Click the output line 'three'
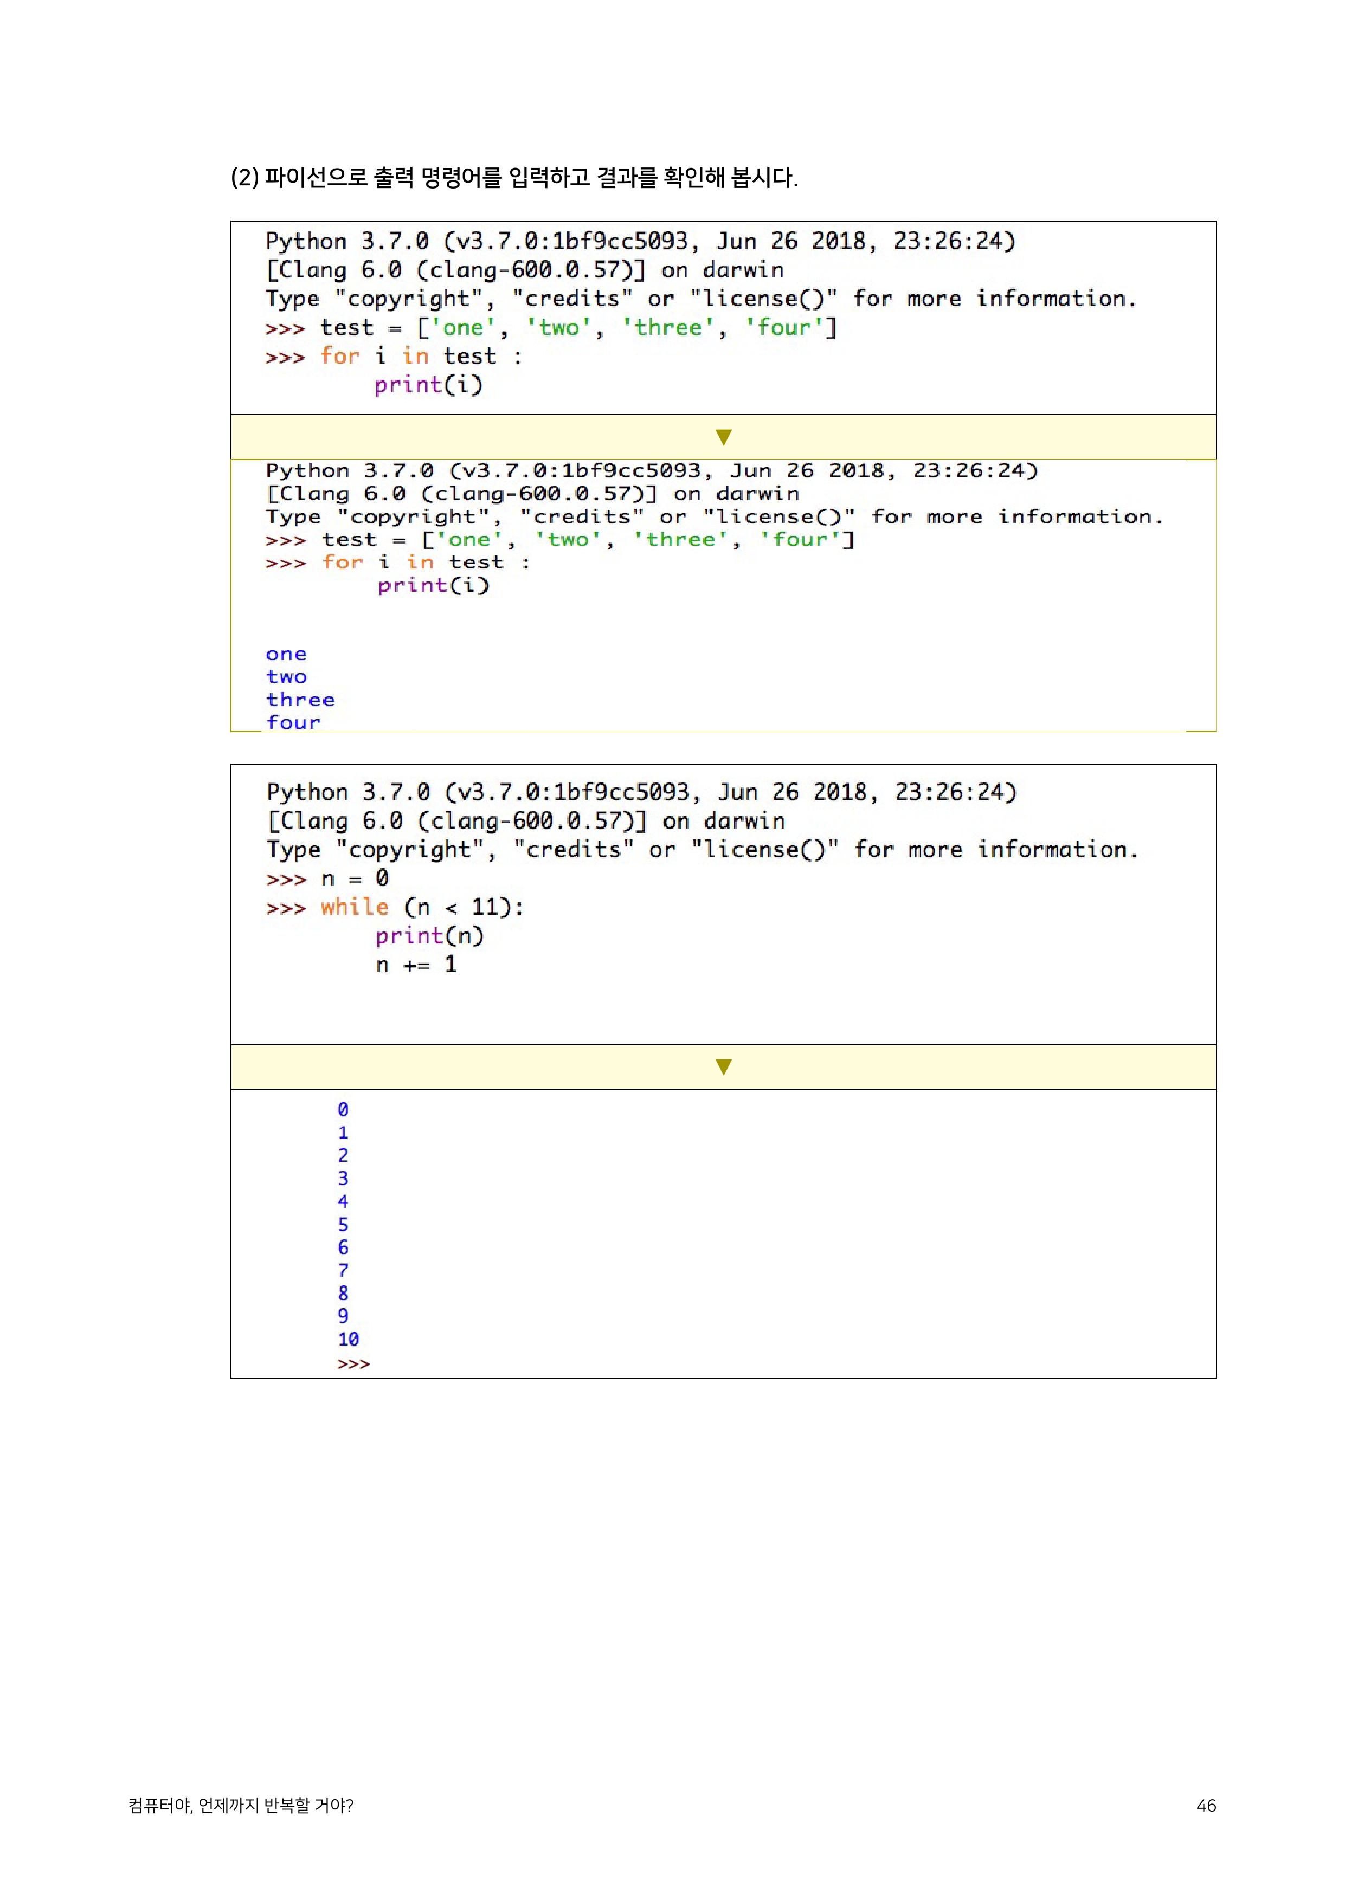Screen dimensions: 1345x1901 (300, 700)
